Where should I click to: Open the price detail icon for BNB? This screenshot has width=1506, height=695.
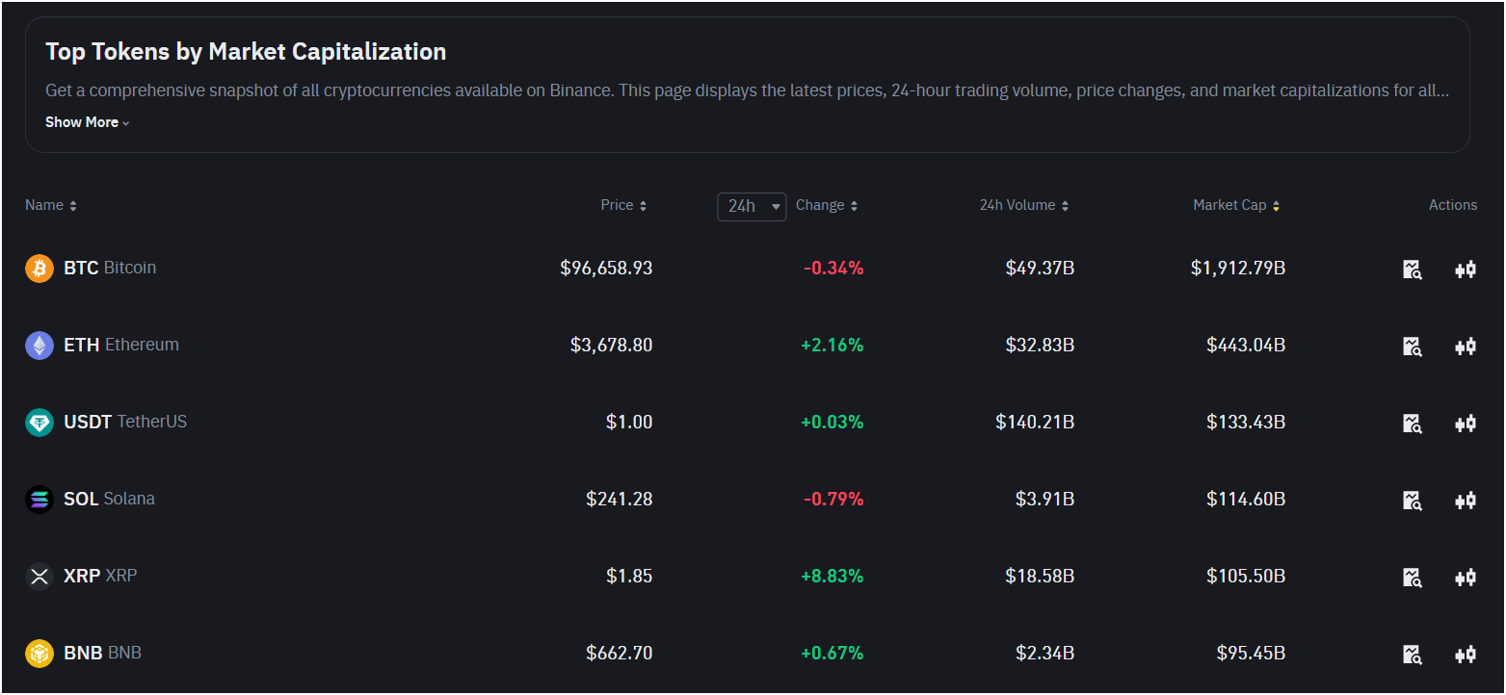pos(1413,655)
